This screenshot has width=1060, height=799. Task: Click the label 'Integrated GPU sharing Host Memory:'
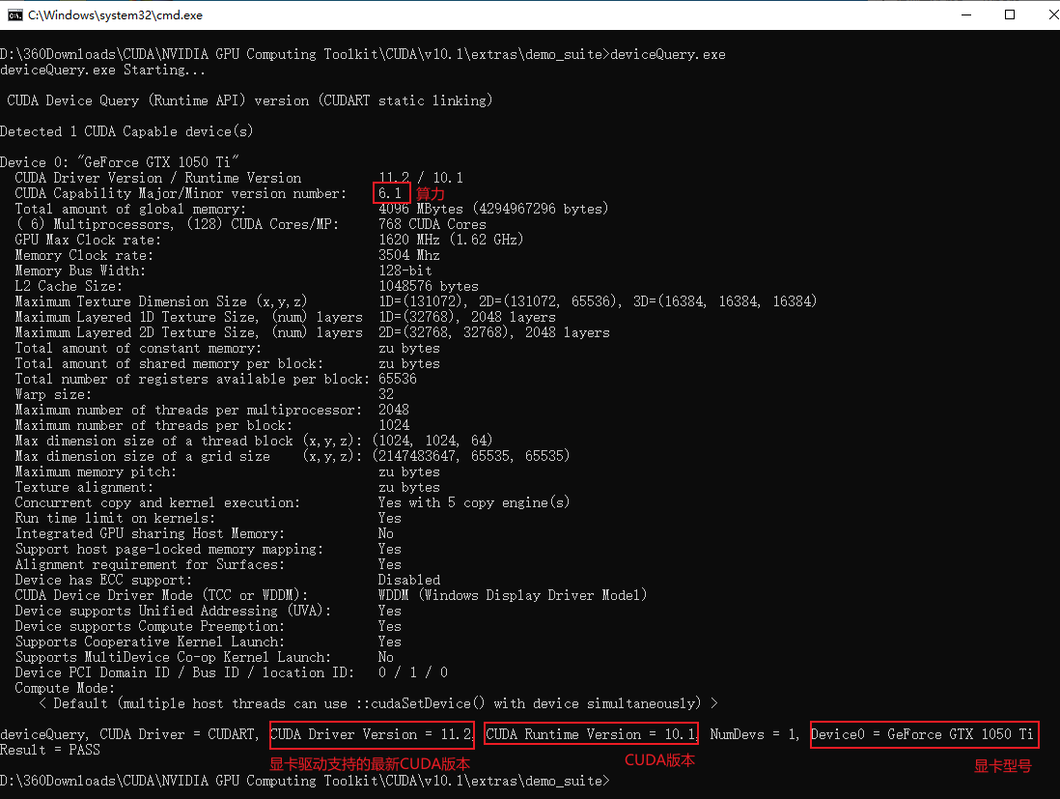150,534
